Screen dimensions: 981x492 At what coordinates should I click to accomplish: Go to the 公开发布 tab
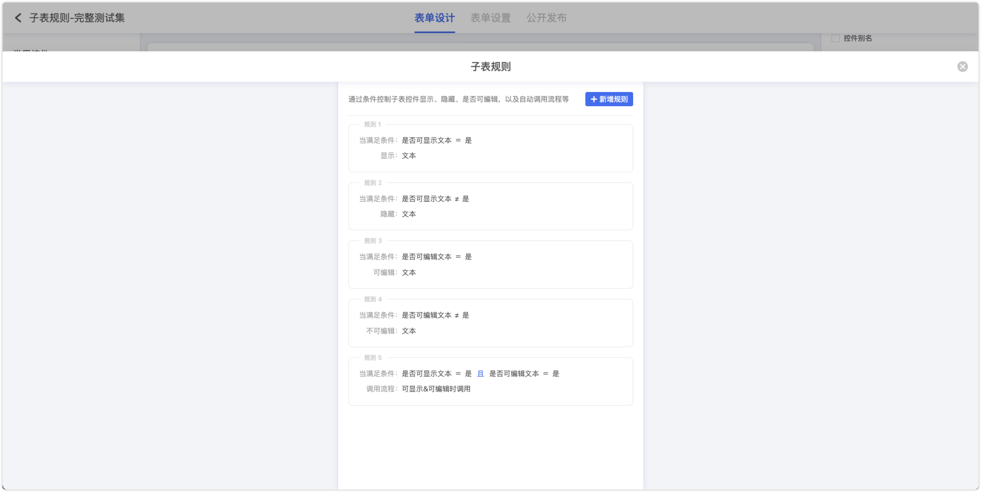point(546,18)
